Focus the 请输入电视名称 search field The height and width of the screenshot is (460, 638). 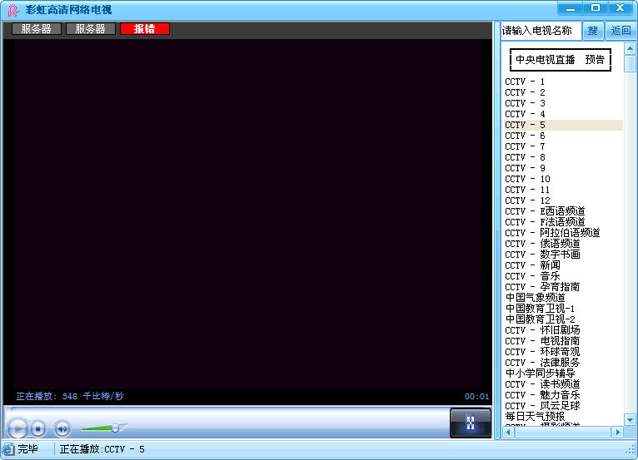click(540, 31)
